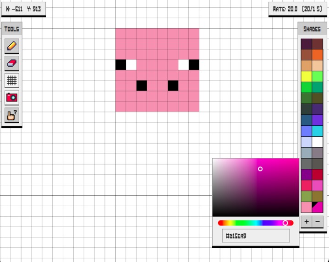Pick the hot pink-red shade swatch
The image size is (329, 262).
pyautogui.click(x=307, y=185)
